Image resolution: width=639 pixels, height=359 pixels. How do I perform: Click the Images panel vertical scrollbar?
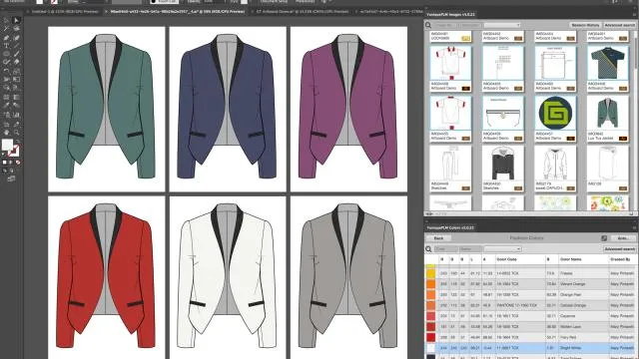(x=636, y=53)
